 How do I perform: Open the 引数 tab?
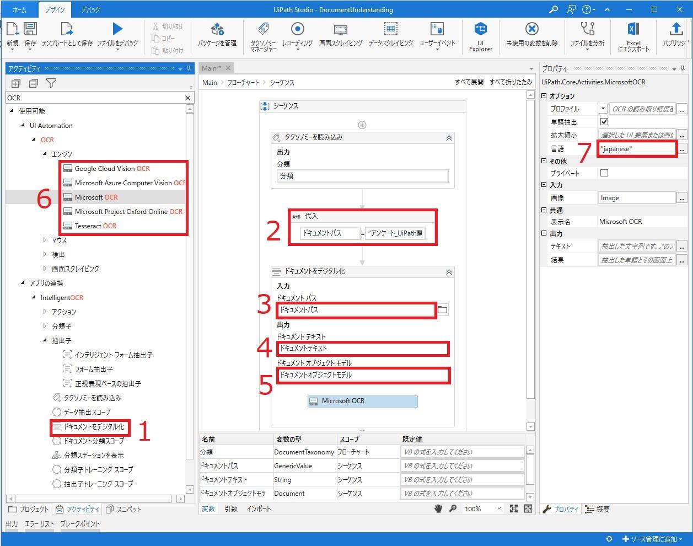pyautogui.click(x=231, y=508)
